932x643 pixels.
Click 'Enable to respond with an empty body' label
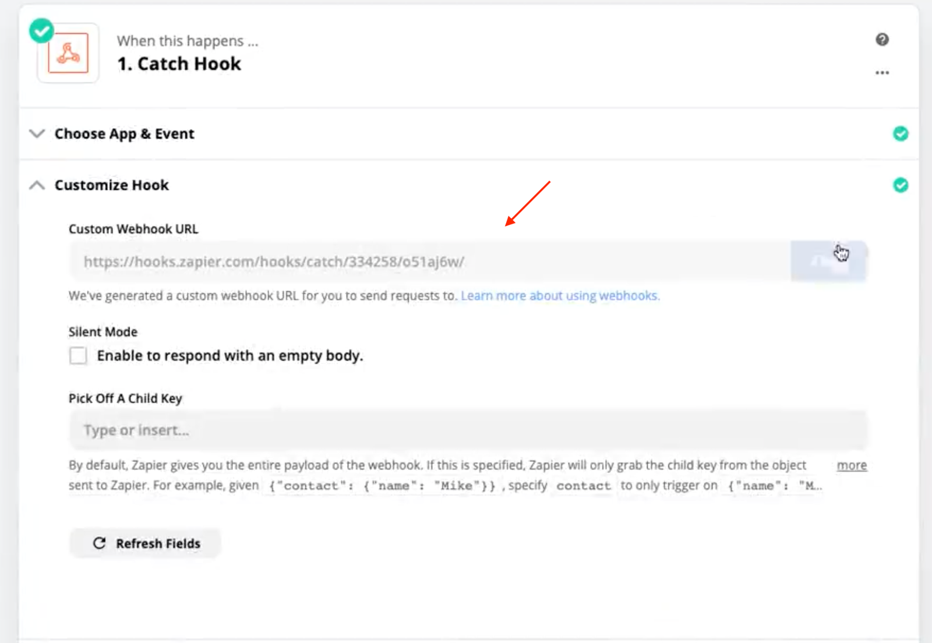(230, 356)
